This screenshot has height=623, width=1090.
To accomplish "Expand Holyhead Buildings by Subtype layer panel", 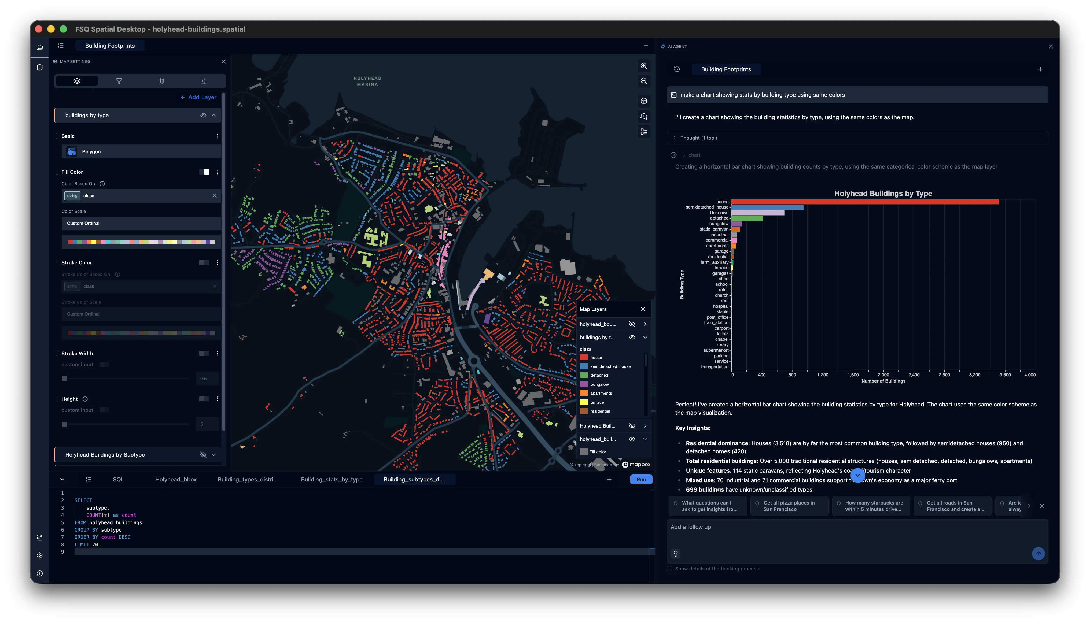I will point(214,455).
